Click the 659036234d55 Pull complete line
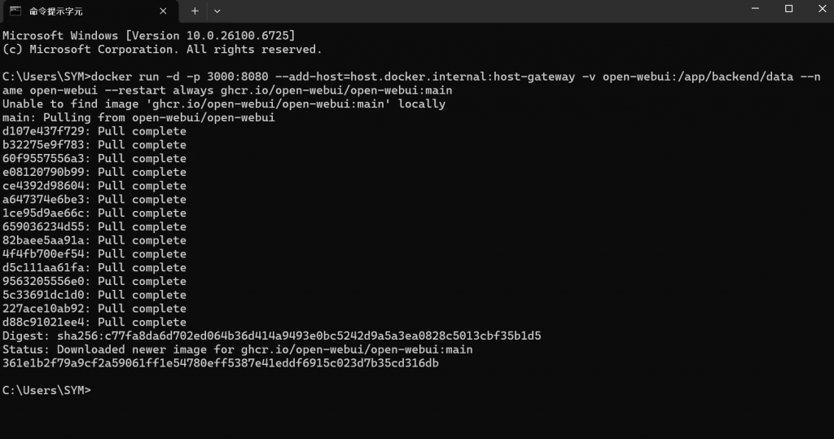 pyautogui.click(x=94, y=226)
